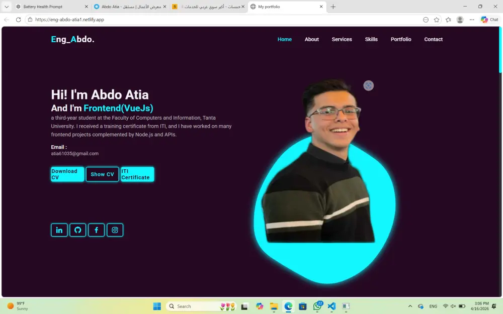
Task: Navigate to About section
Action: [312, 39]
